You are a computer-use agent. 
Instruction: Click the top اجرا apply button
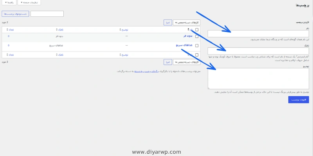pos(168,23)
